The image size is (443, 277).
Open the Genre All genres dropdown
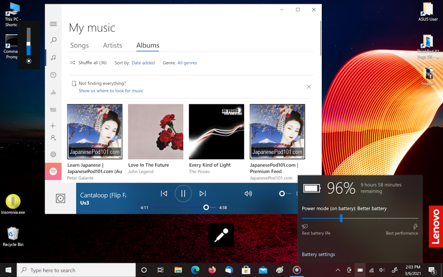[187, 63]
